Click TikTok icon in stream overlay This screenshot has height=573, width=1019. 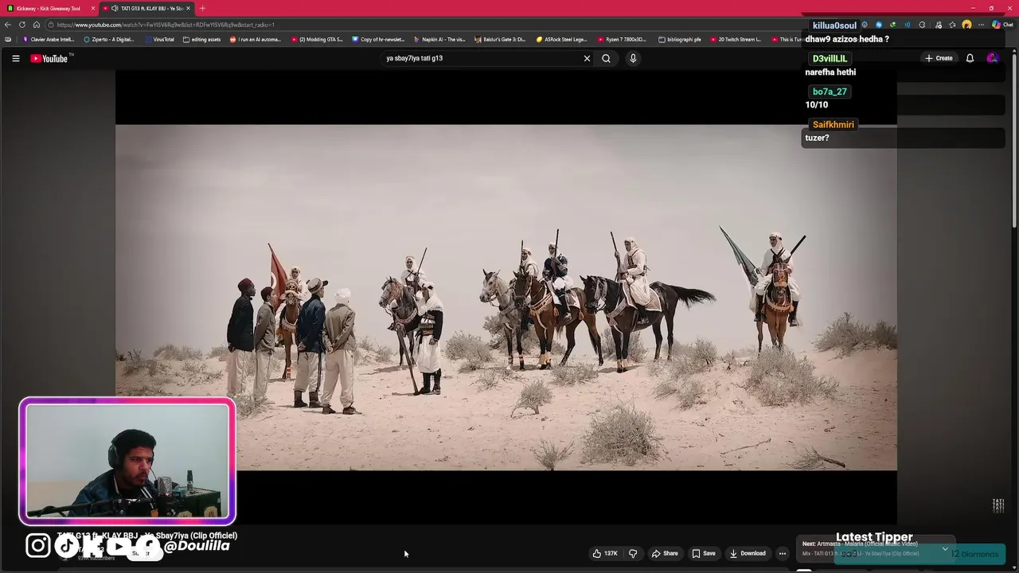coord(66,545)
